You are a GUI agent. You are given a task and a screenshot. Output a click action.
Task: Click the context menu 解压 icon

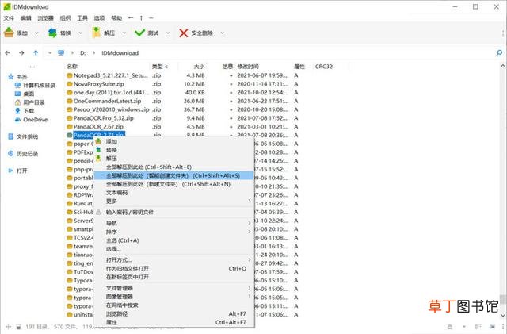[x=98, y=158]
